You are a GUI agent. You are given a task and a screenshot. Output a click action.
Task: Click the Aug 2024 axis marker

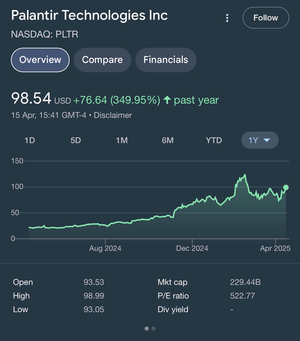click(x=105, y=248)
